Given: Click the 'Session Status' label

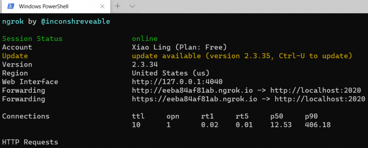Looking at the screenshot, I should point(32,39).
